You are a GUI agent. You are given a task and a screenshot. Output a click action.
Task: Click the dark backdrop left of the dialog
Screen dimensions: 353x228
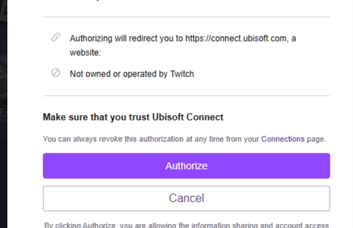click(3, 114)
